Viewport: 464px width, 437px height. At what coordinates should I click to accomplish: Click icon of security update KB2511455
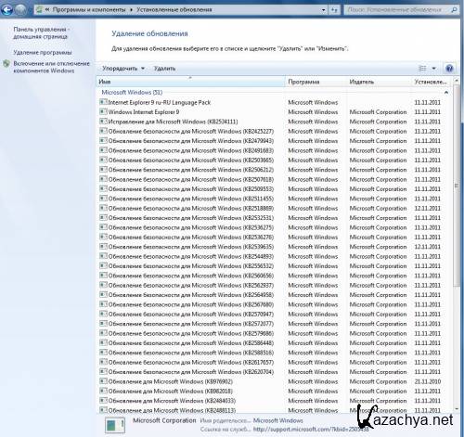pyautogui.click(x=103, y=199)
